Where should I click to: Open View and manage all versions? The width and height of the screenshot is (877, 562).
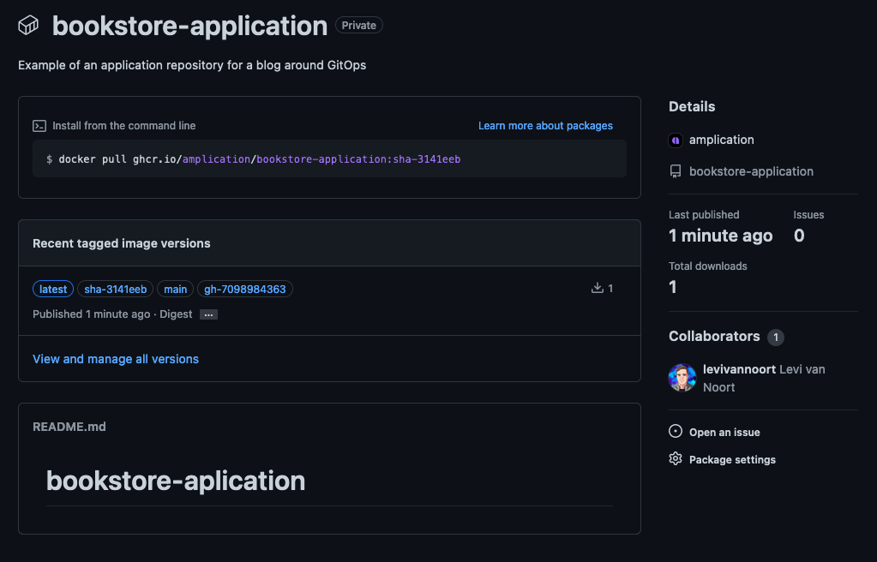pos(116,359)
